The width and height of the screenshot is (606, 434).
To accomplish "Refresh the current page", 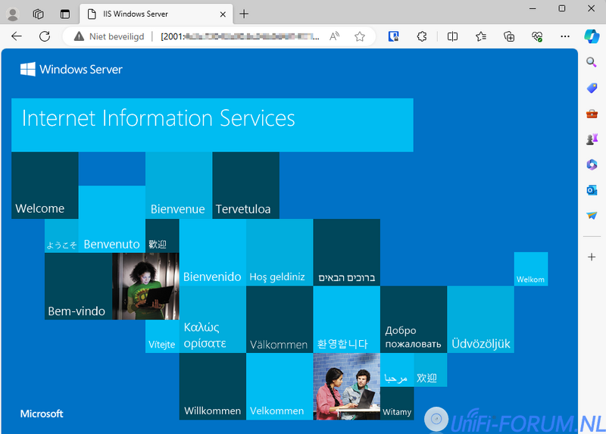I will click(45, 36).
